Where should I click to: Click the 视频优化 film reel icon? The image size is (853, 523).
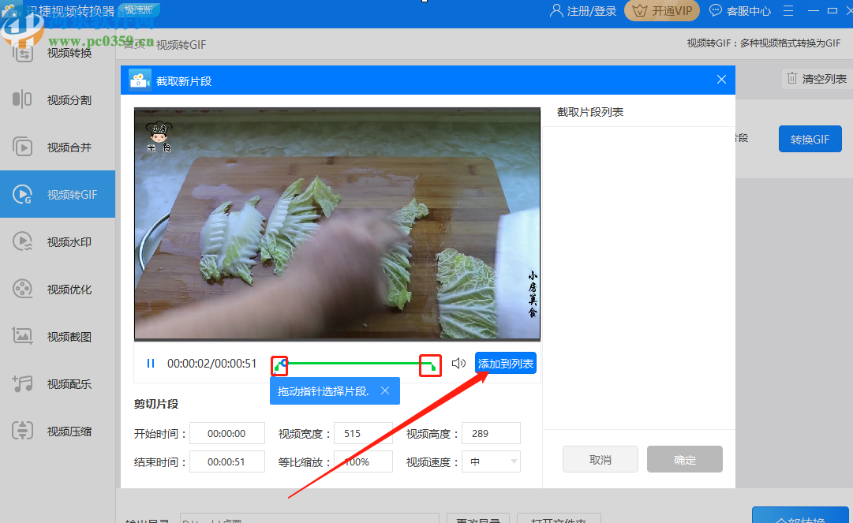coord(22,289)
